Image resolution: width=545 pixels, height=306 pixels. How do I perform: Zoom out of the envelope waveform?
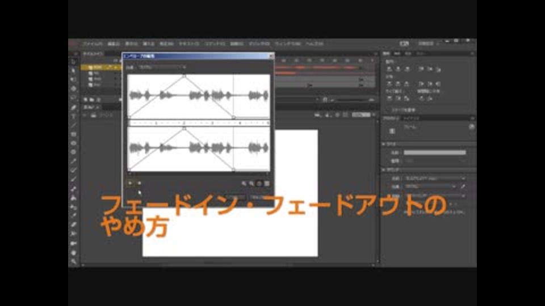point(251,184)
